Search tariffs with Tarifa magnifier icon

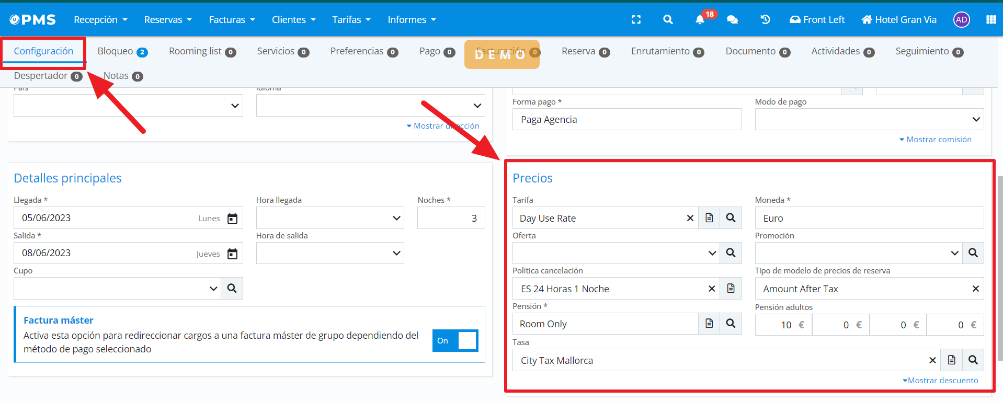click(x=731, y=218)
